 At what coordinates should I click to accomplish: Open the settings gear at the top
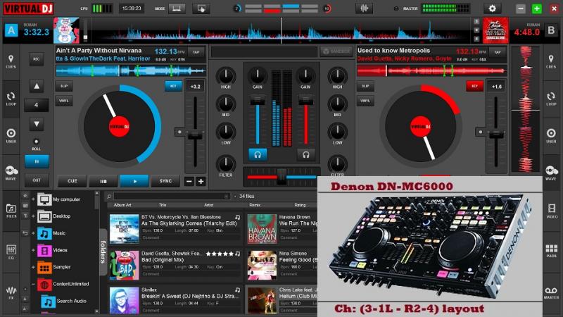492,8
